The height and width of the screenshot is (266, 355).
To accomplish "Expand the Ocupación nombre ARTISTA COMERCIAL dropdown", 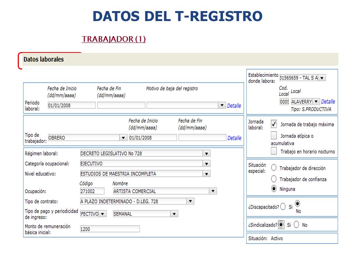I will (x=213, y=191).
